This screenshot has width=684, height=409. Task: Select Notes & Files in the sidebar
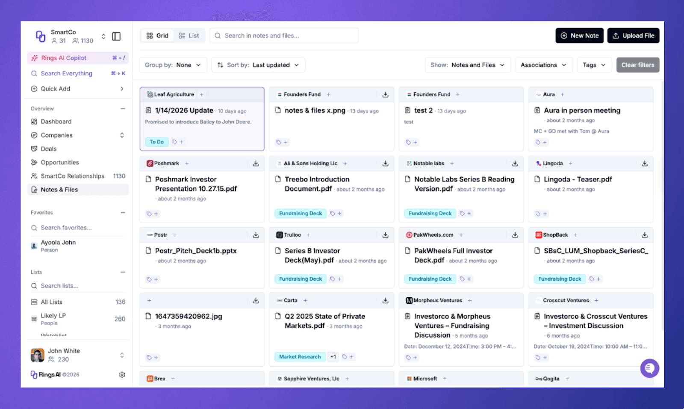(60, 190)
